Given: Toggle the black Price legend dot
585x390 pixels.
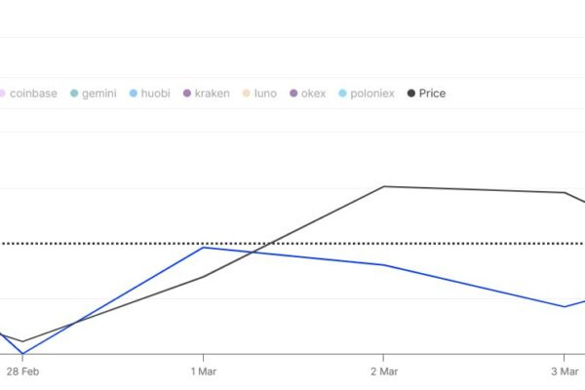Looking at the screenshot, I should tap(411, 94).
